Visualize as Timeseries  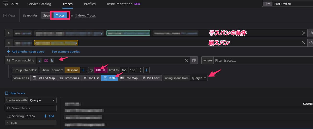pos(69,78)
